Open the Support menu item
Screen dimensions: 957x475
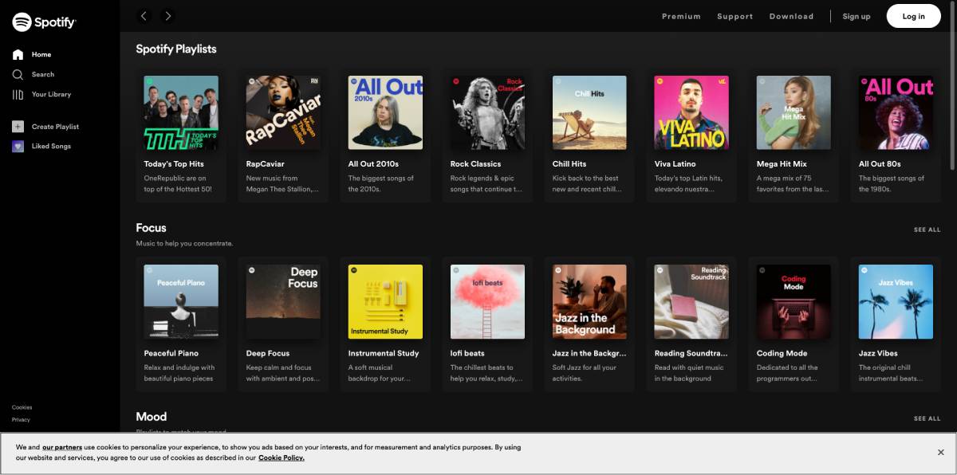734,17
